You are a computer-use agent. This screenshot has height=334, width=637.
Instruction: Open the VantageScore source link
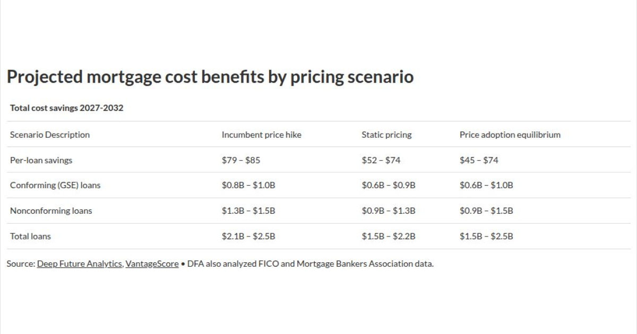[152, 263]
